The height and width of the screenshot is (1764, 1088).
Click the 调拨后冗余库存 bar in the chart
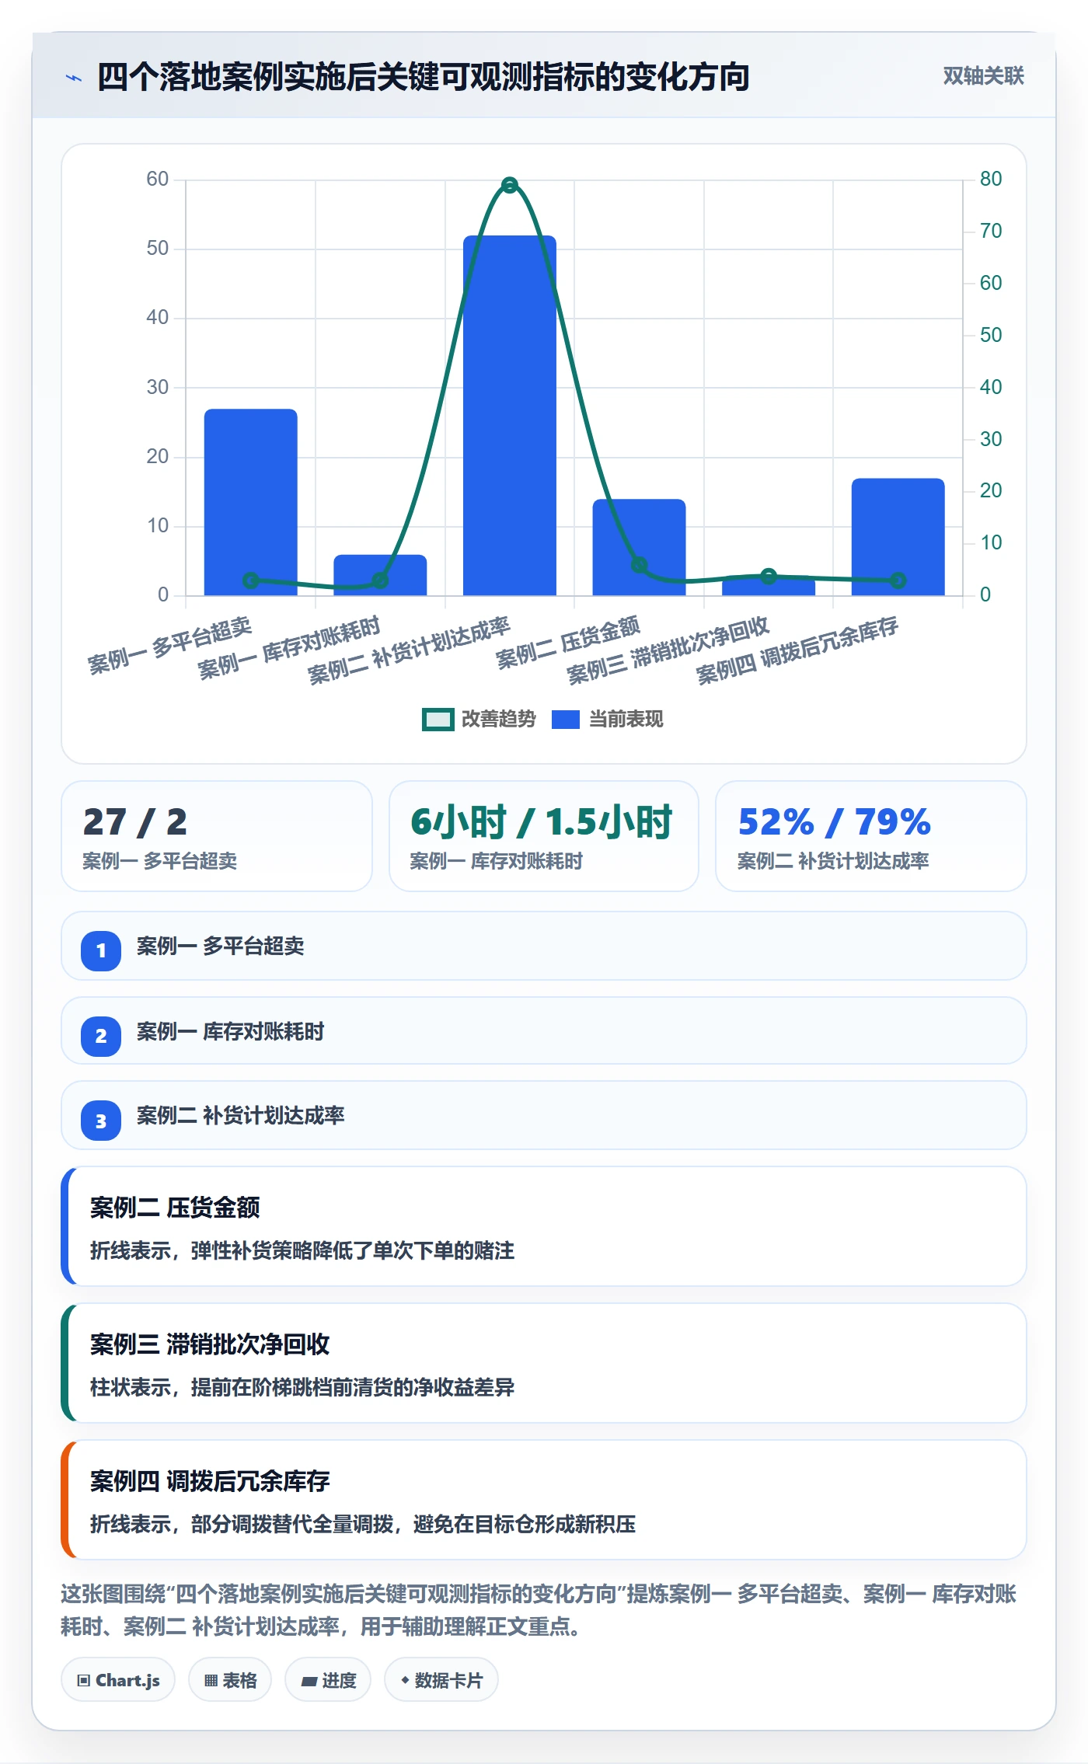click(x=898, y=537)
